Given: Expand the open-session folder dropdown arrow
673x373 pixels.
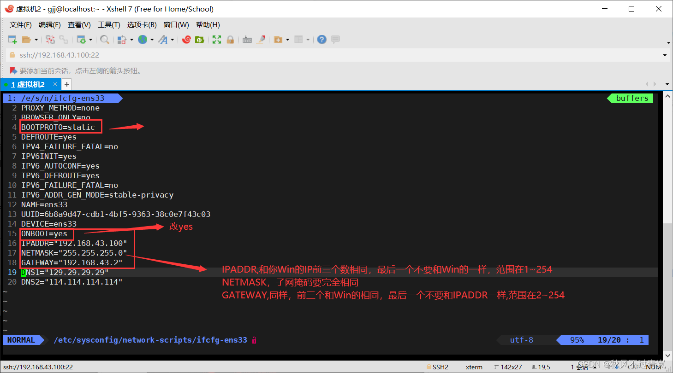Looking at the screenshot, I should [36, 40].
